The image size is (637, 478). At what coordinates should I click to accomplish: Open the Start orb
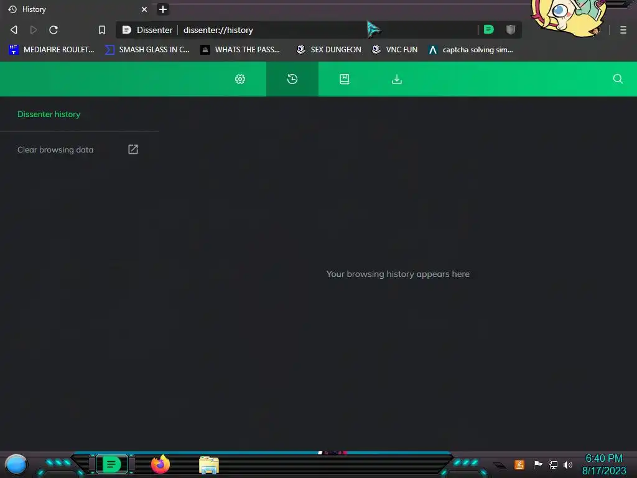(x=16, y=464)
